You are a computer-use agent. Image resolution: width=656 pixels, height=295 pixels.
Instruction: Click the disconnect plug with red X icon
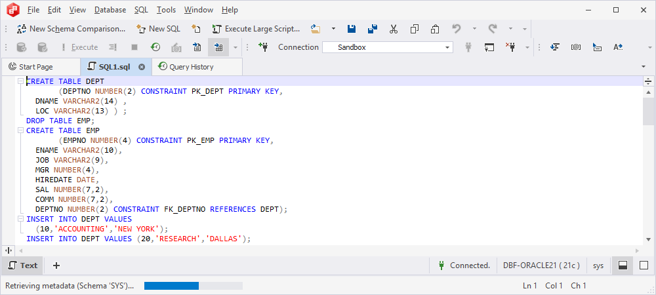[510, 47]
